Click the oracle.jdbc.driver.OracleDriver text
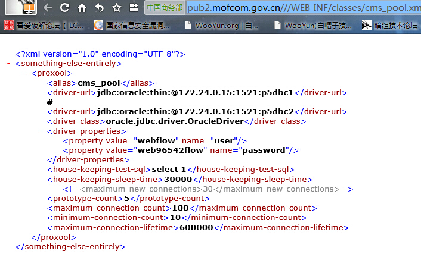This screenshot has height=254, width=421. 175,121
